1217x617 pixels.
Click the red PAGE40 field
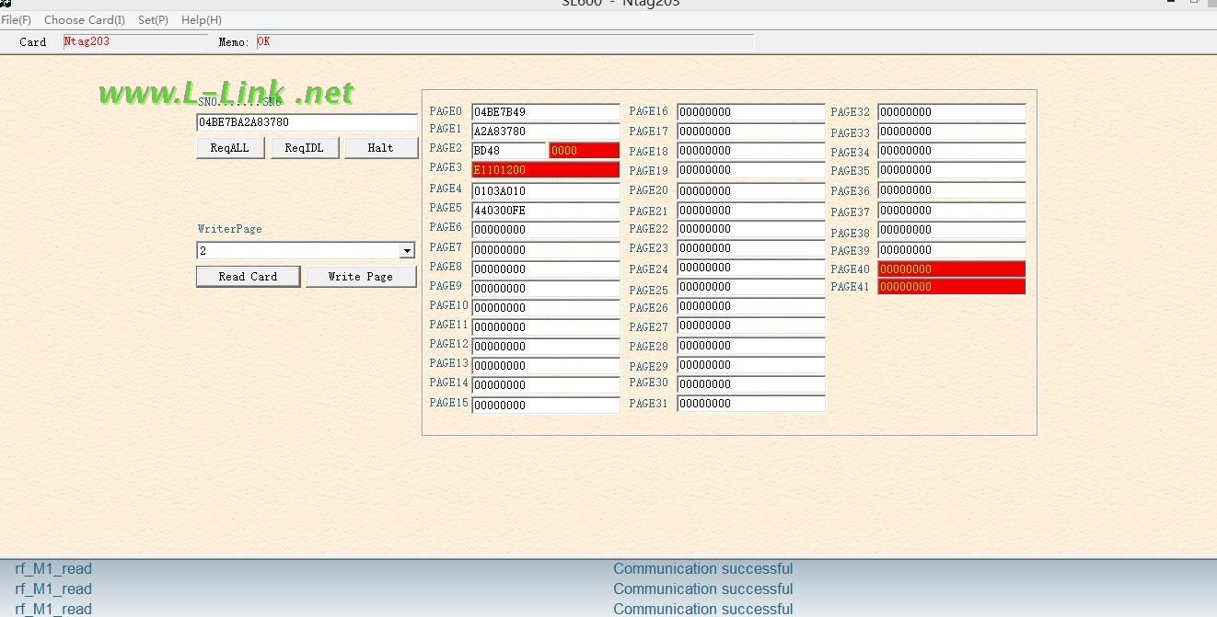(x=951, y=269)
